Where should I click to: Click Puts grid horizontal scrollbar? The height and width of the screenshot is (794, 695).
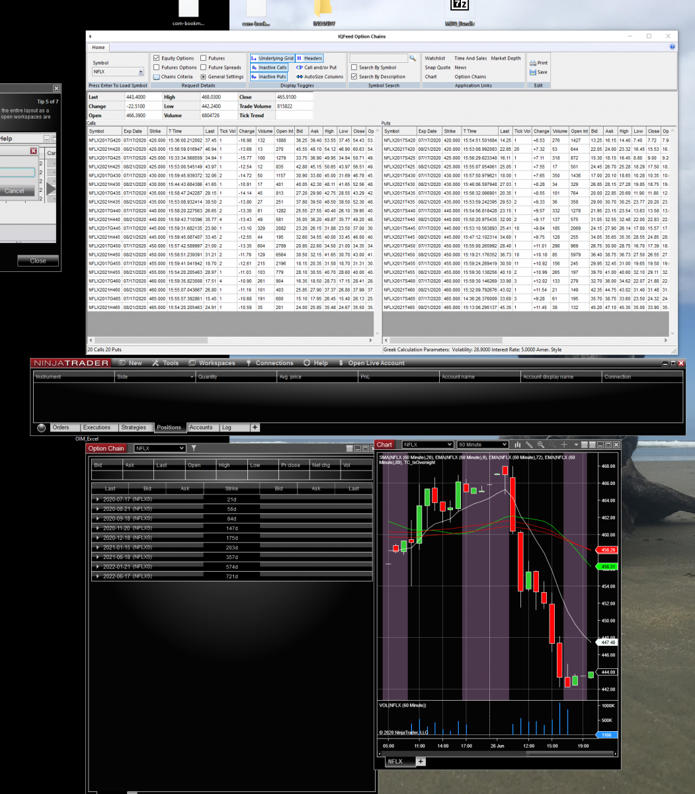pyautogui.click(x=526, y=341)
